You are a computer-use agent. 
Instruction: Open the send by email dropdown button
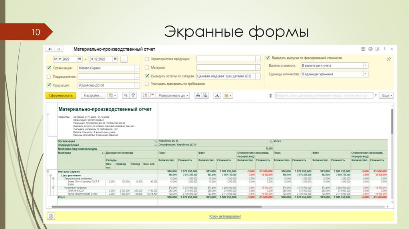click(x=228, y=95)
